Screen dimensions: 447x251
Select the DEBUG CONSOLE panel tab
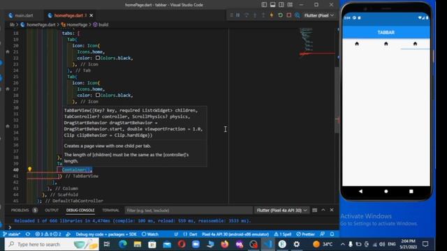click(80, 211)
